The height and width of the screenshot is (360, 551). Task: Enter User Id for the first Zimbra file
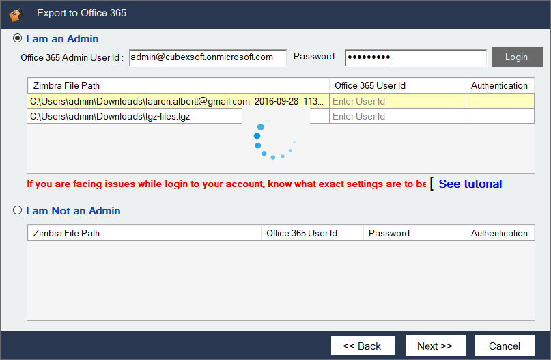point(397,101)
